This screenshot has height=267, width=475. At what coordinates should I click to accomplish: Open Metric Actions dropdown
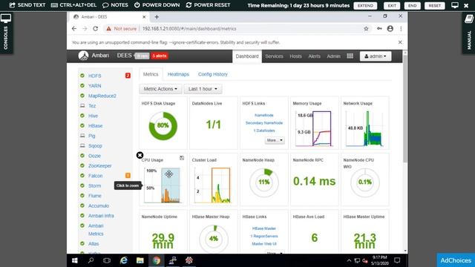[x=160, y=89]
